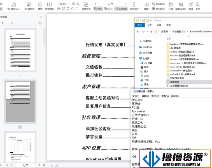Click the 全文翻译 full translation tool
The width and height of the screenshot is (212, 168).
click(158, 9)
